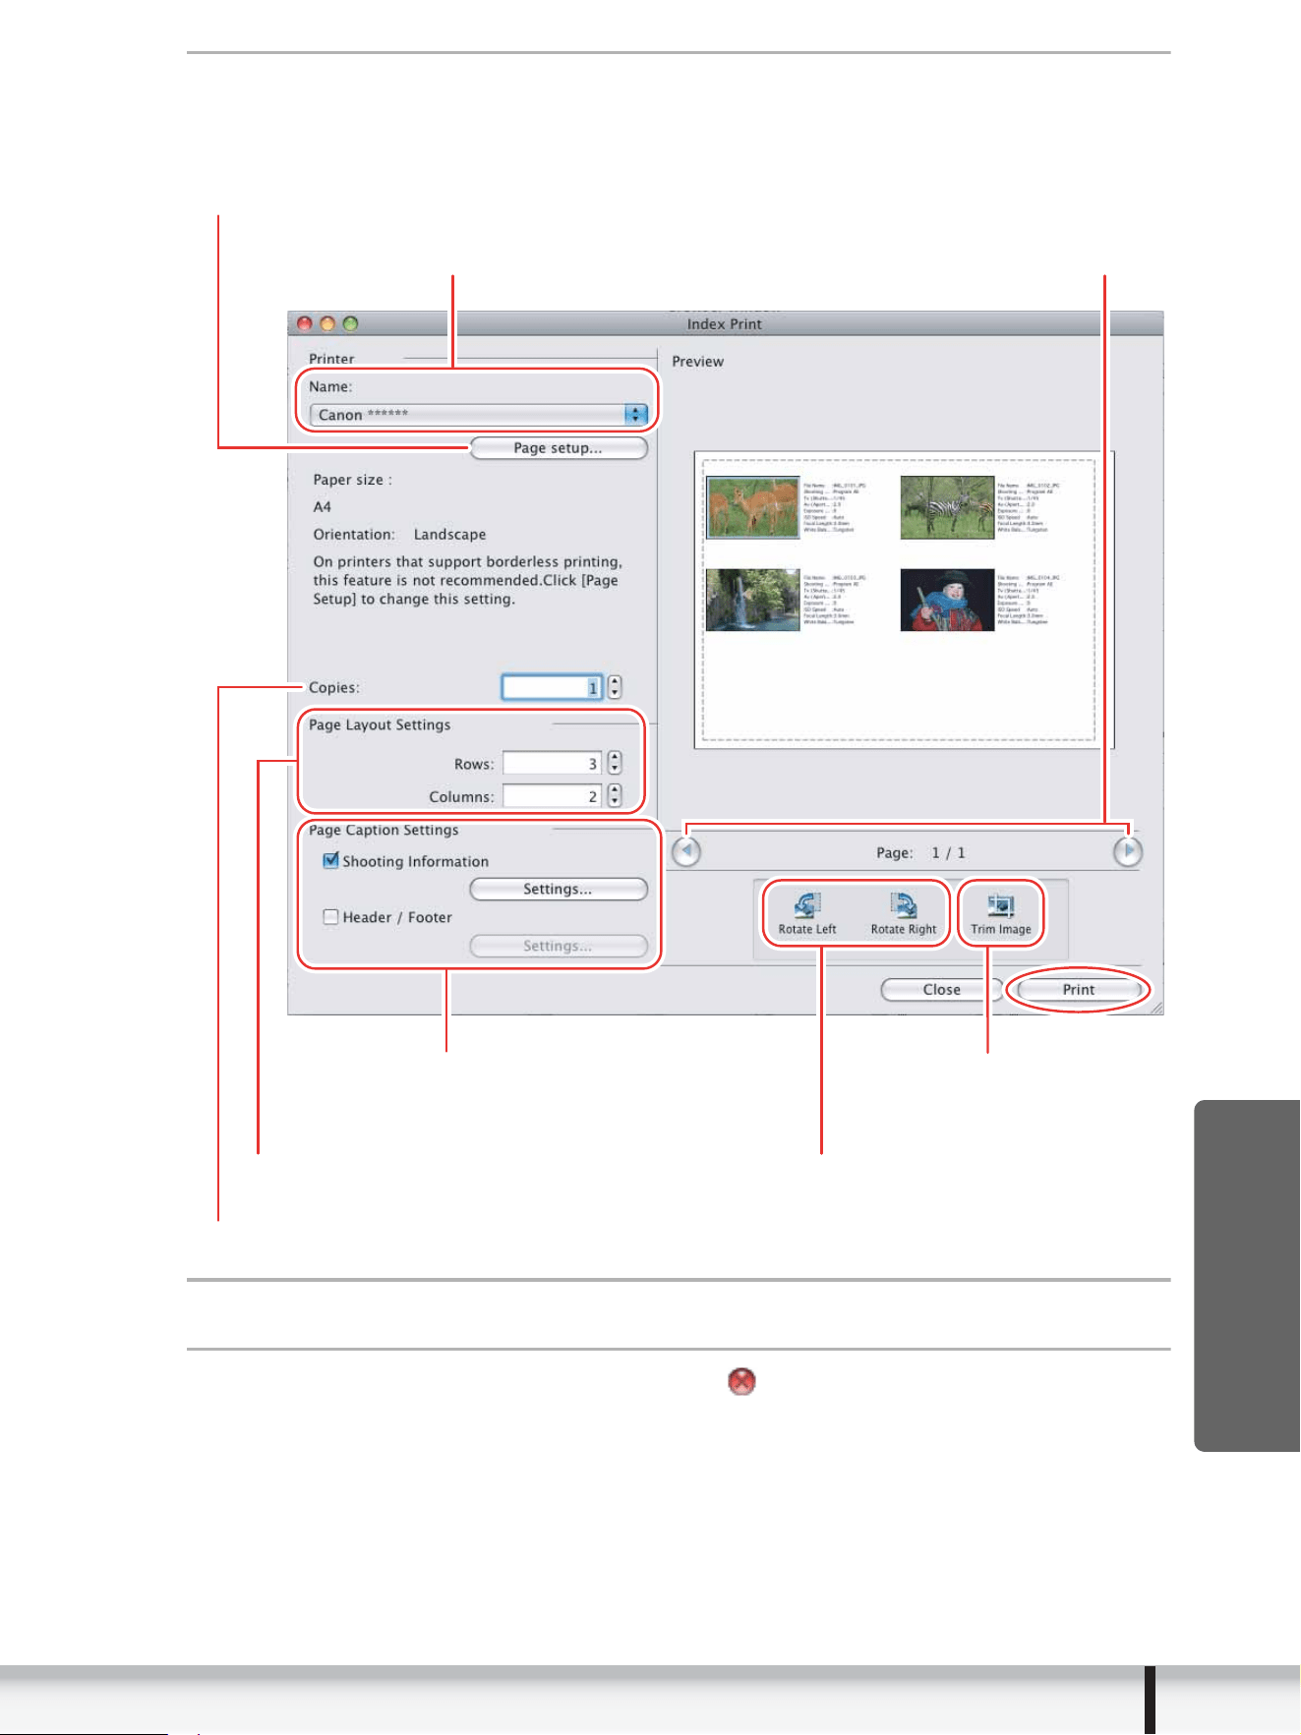Click the Page setup... button
This screenshot has height=1735, width=1301.
pyautogui.click(x=559, y=447)
